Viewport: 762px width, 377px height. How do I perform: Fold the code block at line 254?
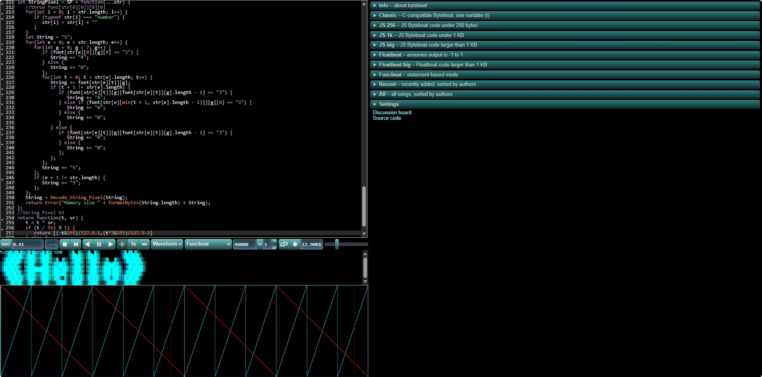click(2, 218)
